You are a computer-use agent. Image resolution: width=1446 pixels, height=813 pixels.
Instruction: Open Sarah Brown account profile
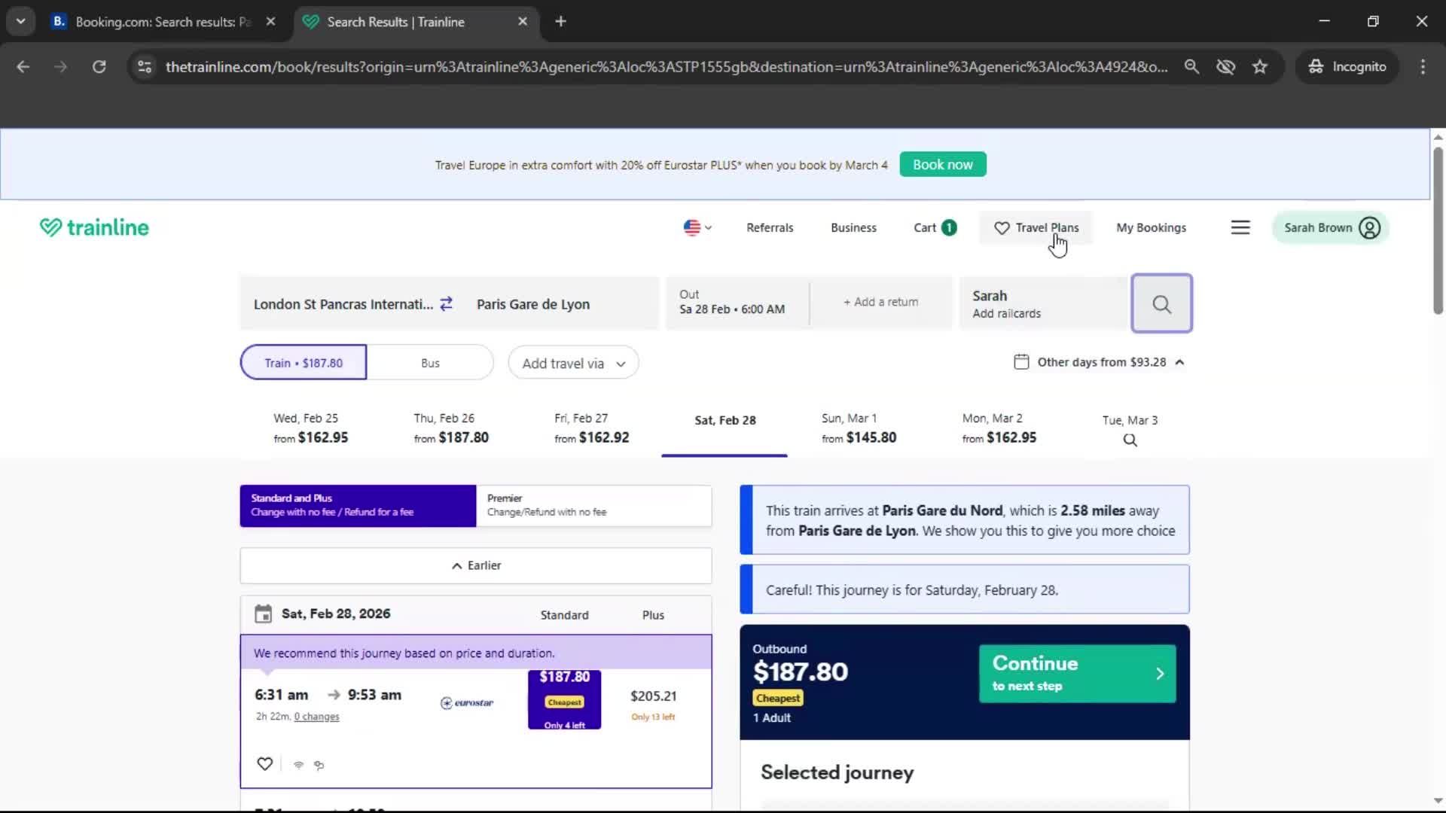click(1331, 227)
